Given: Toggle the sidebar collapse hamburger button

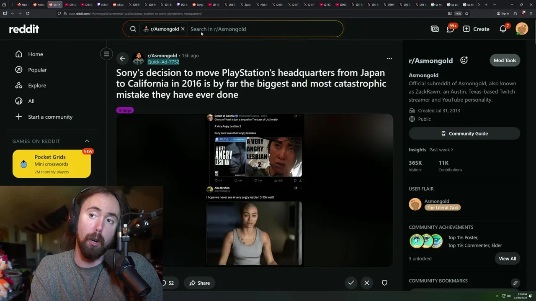Looking at the screenshot, I should (106, 54).
